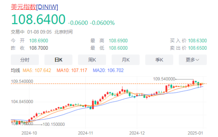The height and width of the screenshot is (137, 218).
Task: Select the 月K chart tab
Action: tap(126, 60)
